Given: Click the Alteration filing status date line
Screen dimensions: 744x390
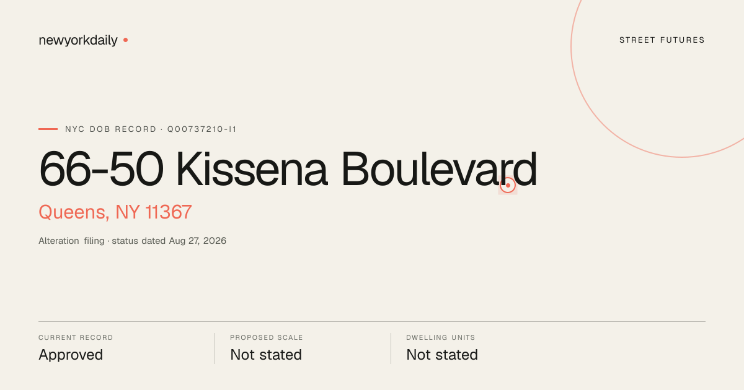Looking at the screenshot, I should click(x=132, y=241).
